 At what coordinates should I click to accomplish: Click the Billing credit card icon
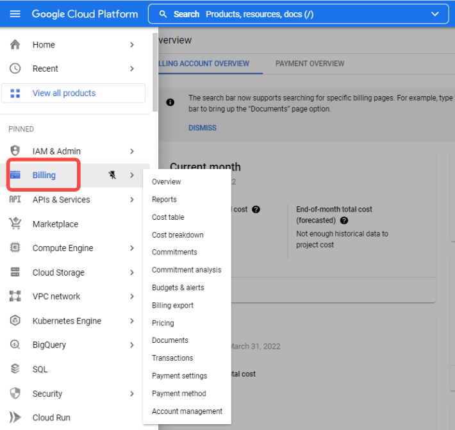pos(15,175)
